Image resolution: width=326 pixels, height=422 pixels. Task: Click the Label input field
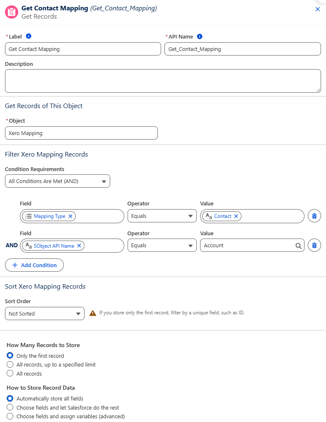[83, 49]
